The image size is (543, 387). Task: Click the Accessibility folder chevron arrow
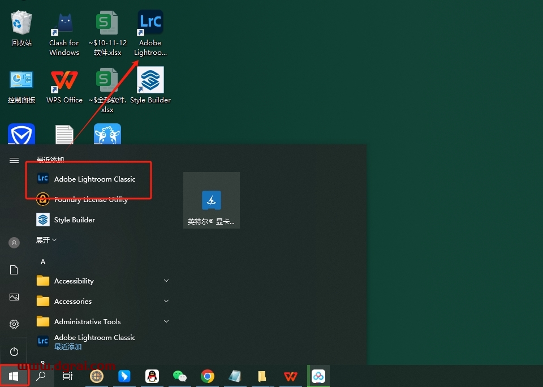click(166, 281)
